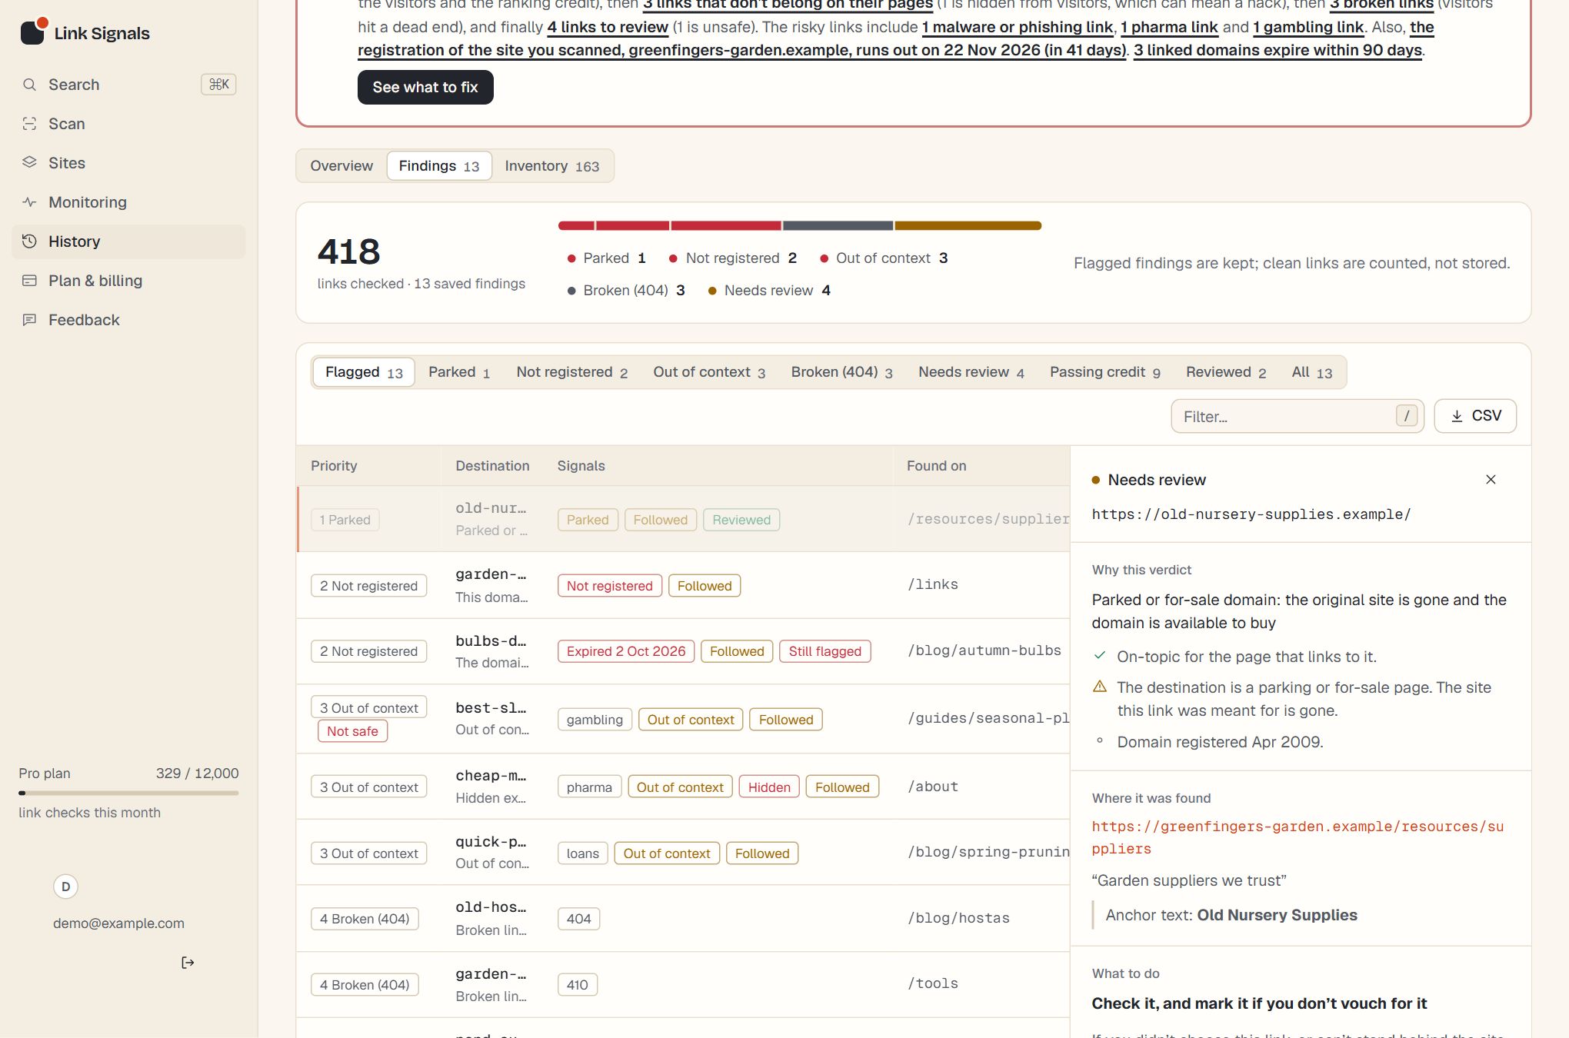Screen dimensions: 1569x1038
Task: Close the Needs review detail panel
Action: (1491, 480)
